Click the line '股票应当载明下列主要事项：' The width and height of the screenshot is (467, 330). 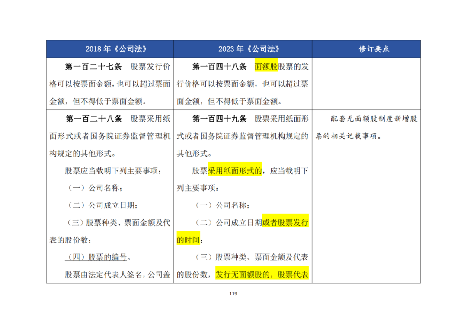(113, 171)
